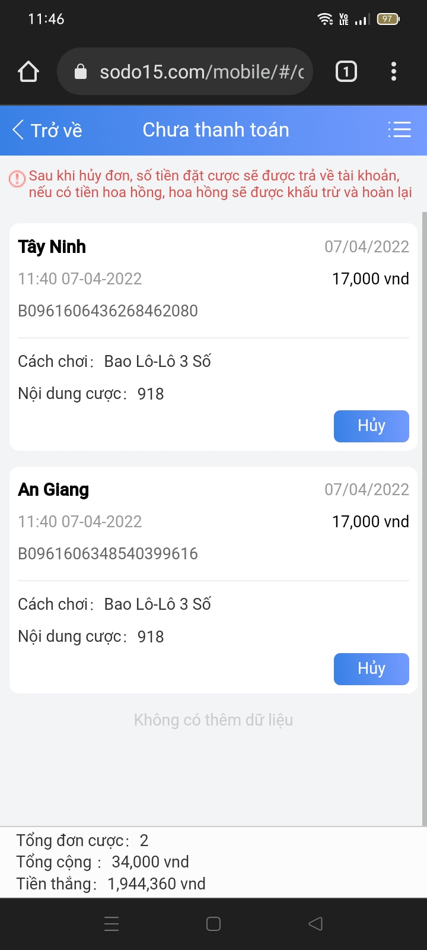The image size is (427, 950).
Task: Tap the Chưa thanh toán page title
Action: pyautogui.click(x=216, y=129)
